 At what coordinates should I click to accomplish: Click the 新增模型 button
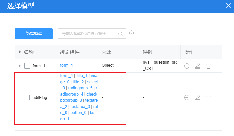(x=34, y=34)
